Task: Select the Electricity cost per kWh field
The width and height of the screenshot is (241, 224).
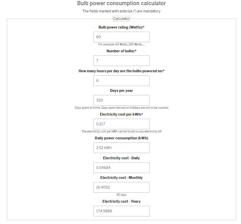Action: pyautogui.click(x=121, y=124)
